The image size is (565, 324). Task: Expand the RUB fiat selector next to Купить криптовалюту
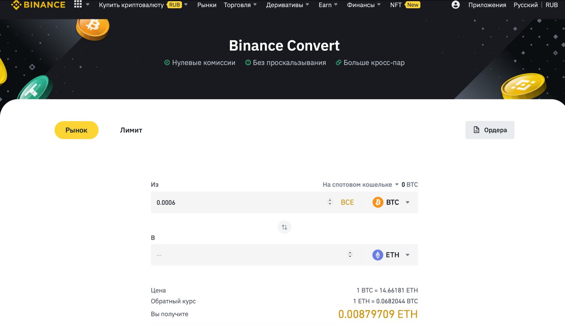point(186,5)
